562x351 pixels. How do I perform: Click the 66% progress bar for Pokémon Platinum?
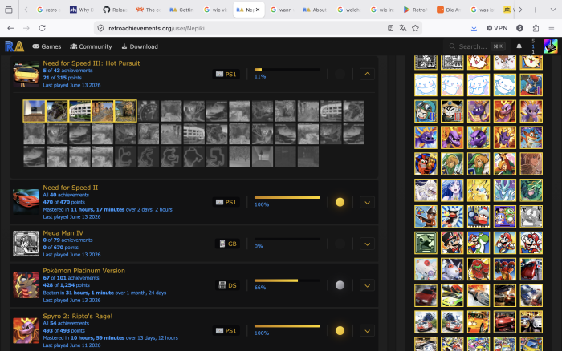tap(287, 280)
